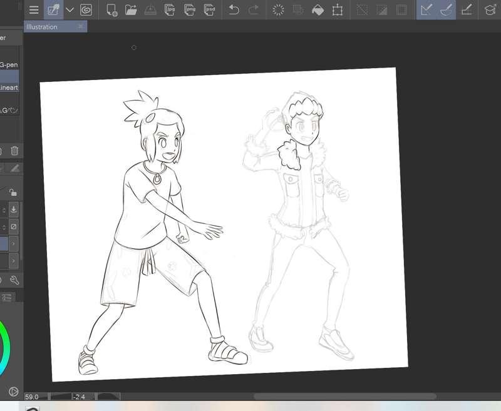501x411 pixels.
Task: Undo the last action
Action: coord(234,10)
